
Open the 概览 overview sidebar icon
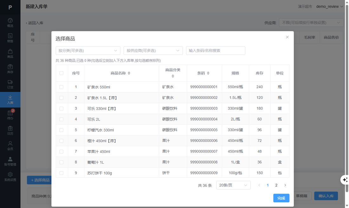(x=10, y=23)
